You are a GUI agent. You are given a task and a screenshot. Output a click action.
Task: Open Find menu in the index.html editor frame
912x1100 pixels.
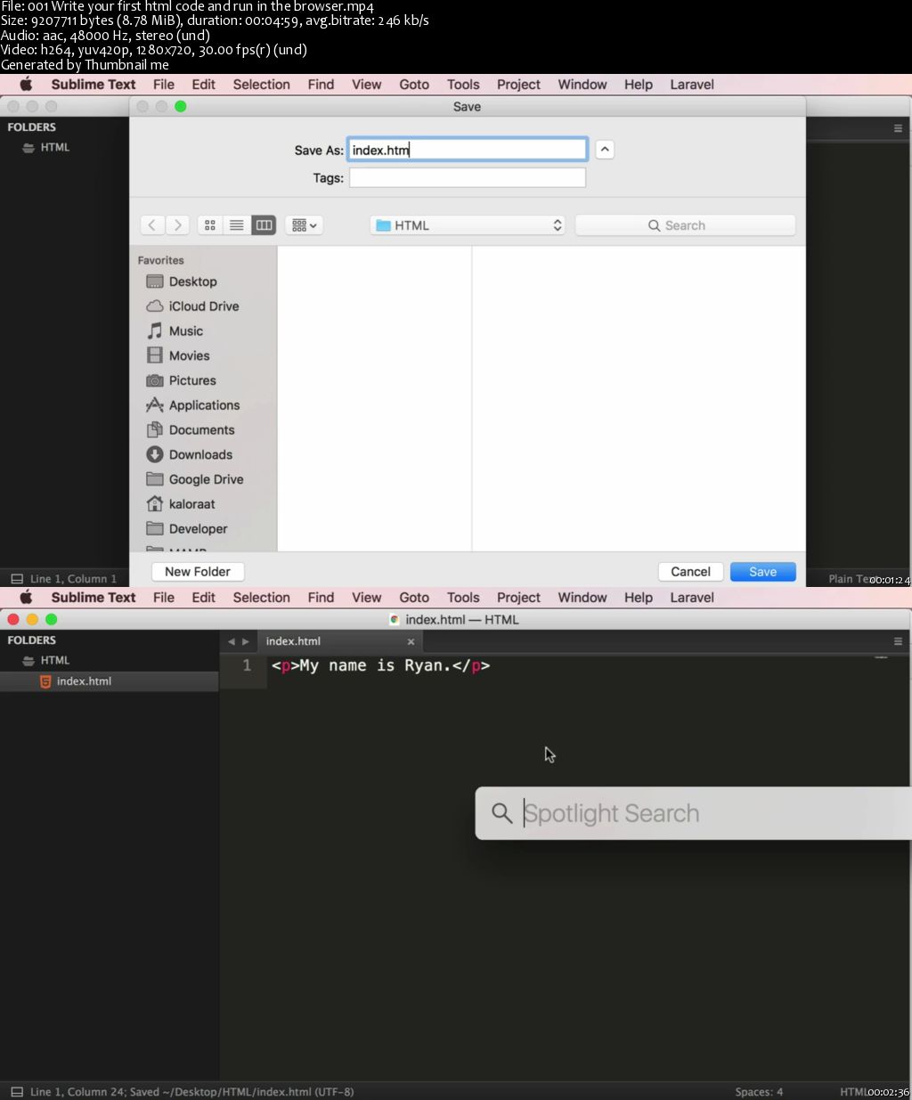click(321, 598)
